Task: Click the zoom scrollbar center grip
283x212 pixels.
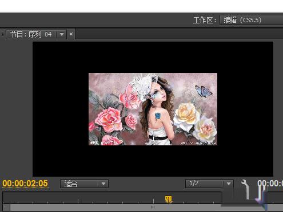Action: (153, 207)
